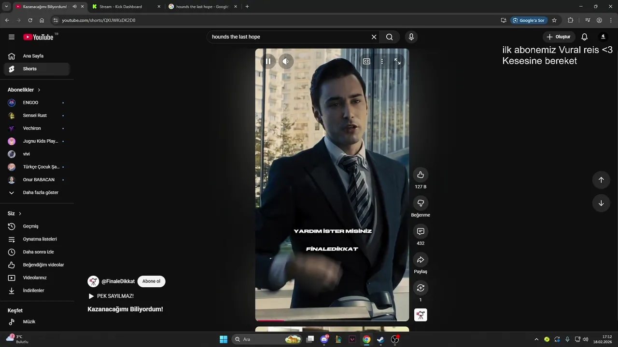
Task: Open Daha sonra izle list
Action: click(37, 252)
